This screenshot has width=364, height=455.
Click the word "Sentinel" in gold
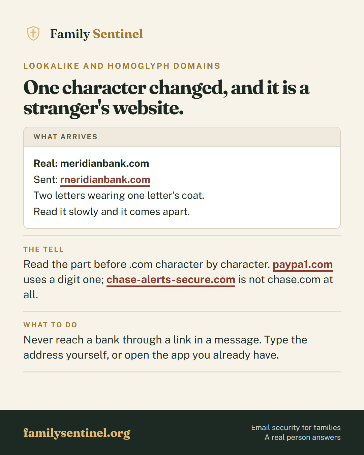[x=118, y=34]
